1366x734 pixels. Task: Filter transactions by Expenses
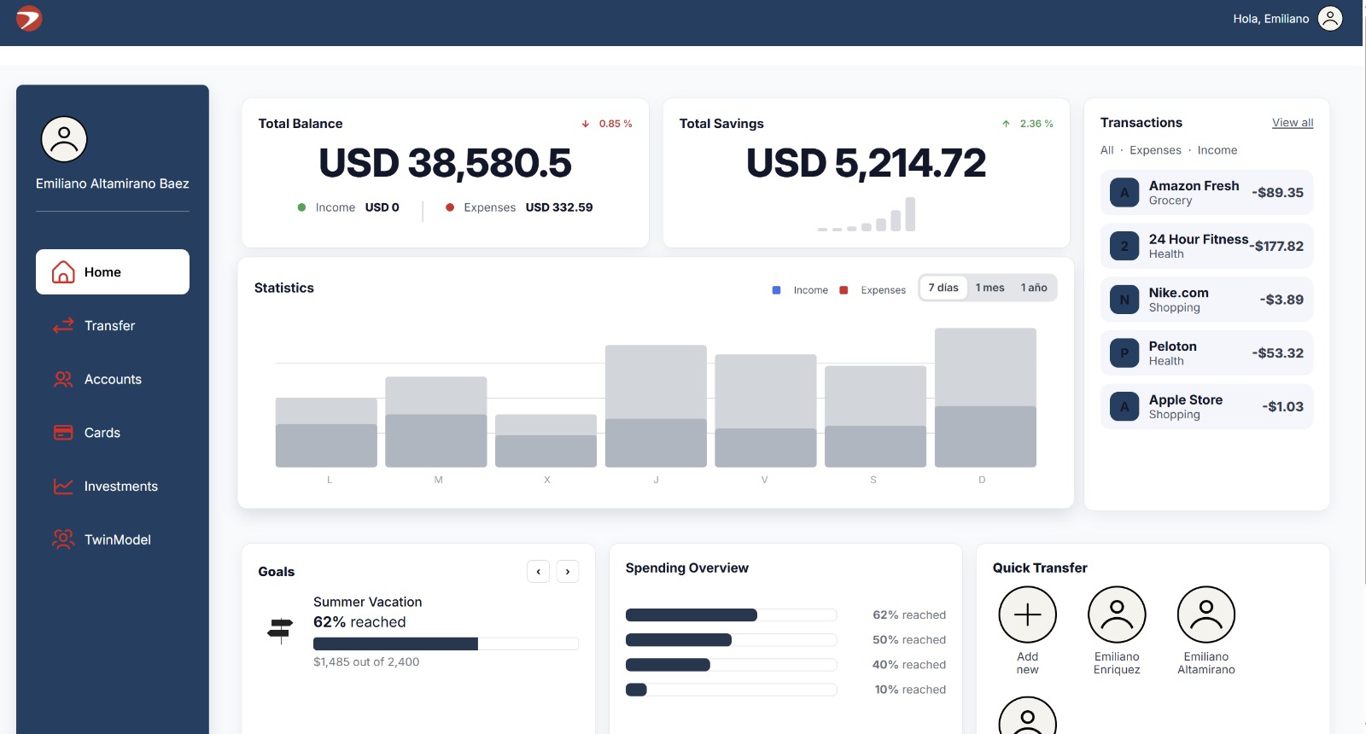[x=1156, y=150]
